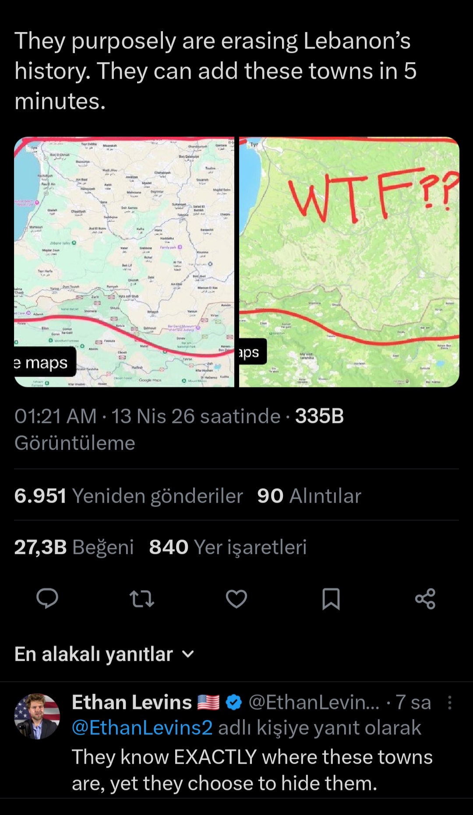Tap the @EthanLevins2 mention link

point(142,728)
